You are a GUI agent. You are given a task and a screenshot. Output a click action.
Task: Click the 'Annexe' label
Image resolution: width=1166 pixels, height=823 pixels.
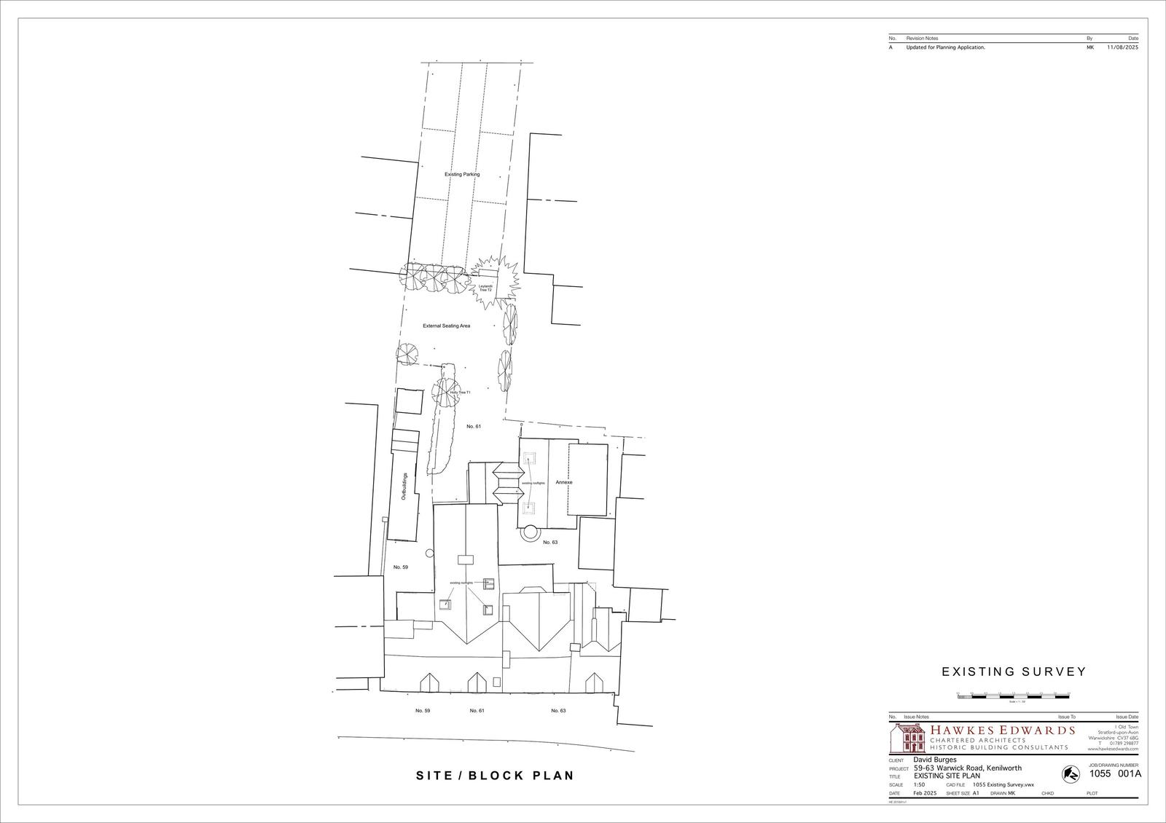point(564,482)
